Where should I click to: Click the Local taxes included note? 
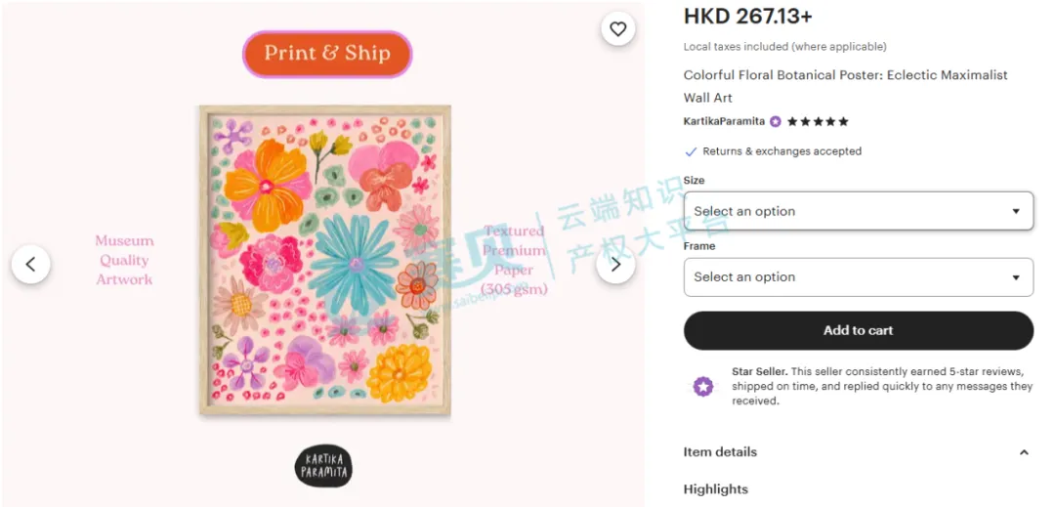click(x=784, y=47)
